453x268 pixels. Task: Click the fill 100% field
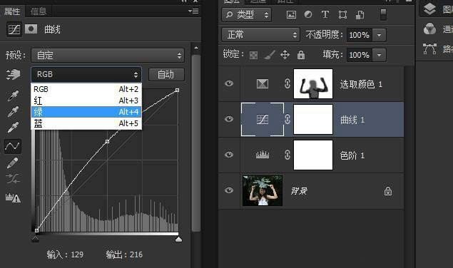360,55
